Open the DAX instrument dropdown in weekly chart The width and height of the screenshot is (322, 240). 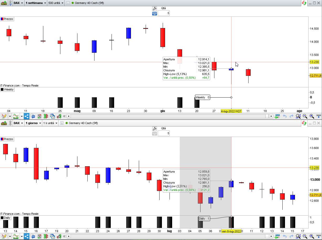click(18, 3)
